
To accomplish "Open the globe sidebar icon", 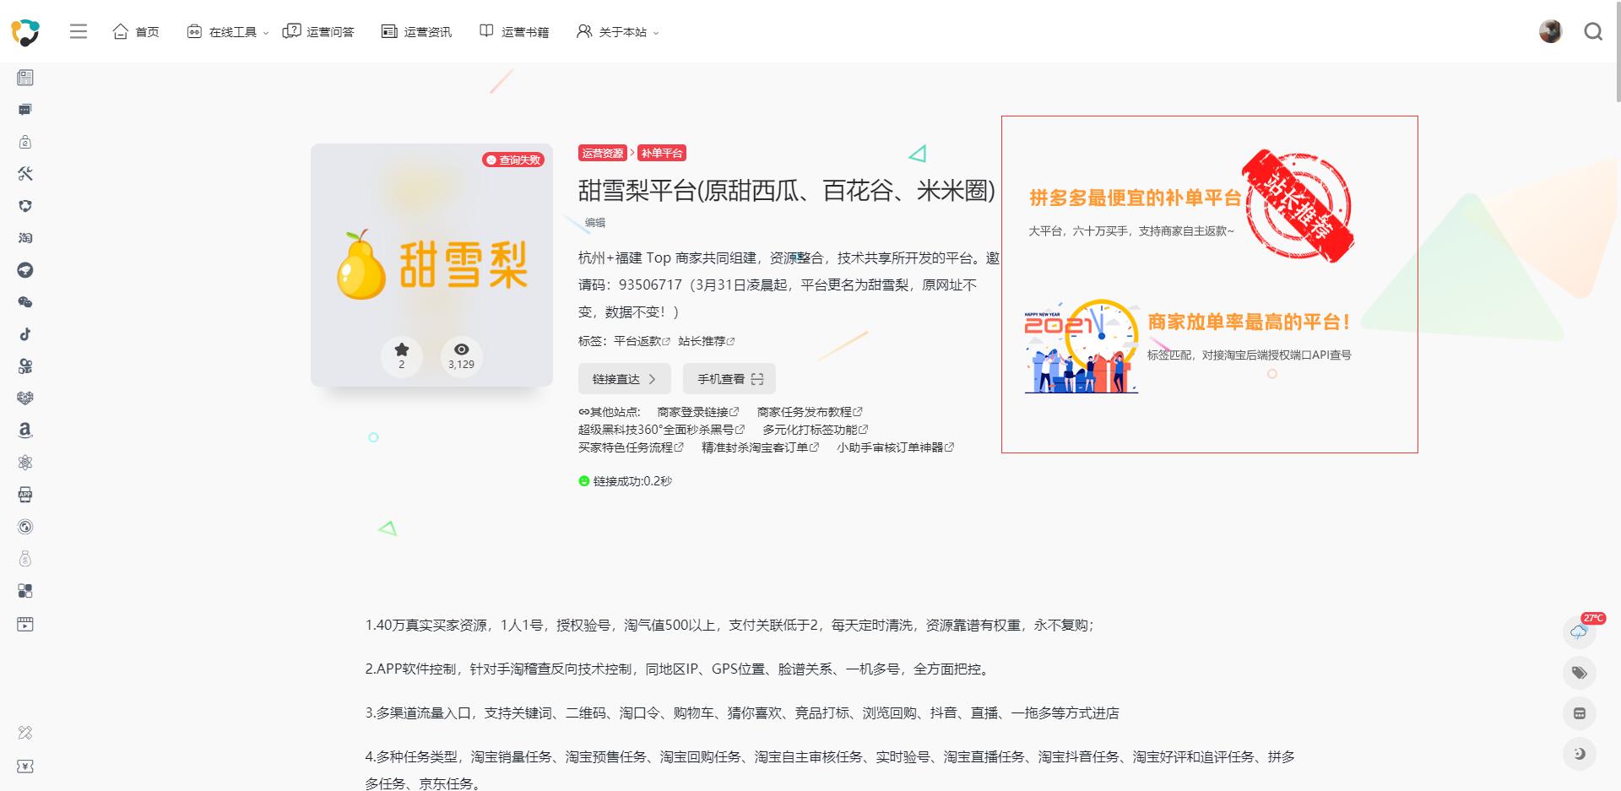I will pyautogui.click(x=25, y=527).
